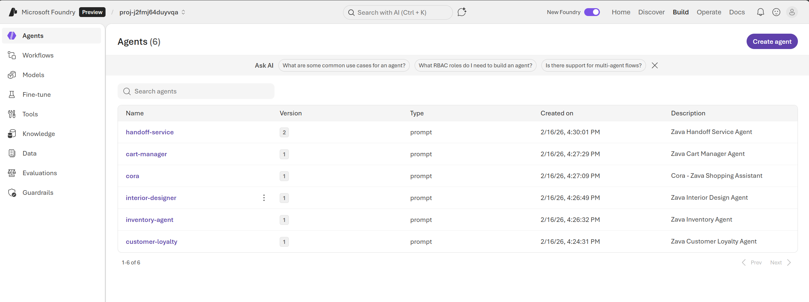Open the user account avatar
This screenshot has width=809, height=302.
pyautogui.click(x=792, y=12)
